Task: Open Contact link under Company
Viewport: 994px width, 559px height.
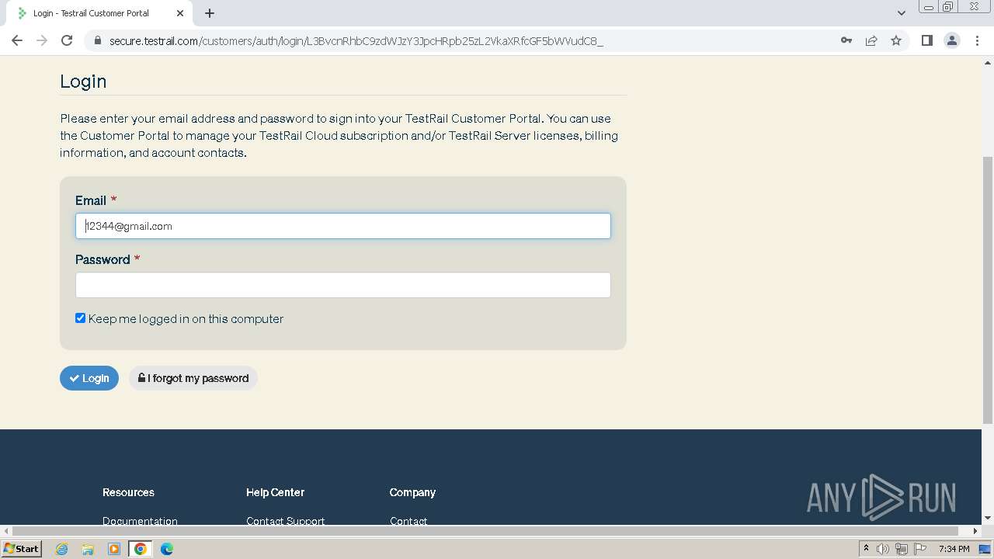Action: click(x=408, y=521)
